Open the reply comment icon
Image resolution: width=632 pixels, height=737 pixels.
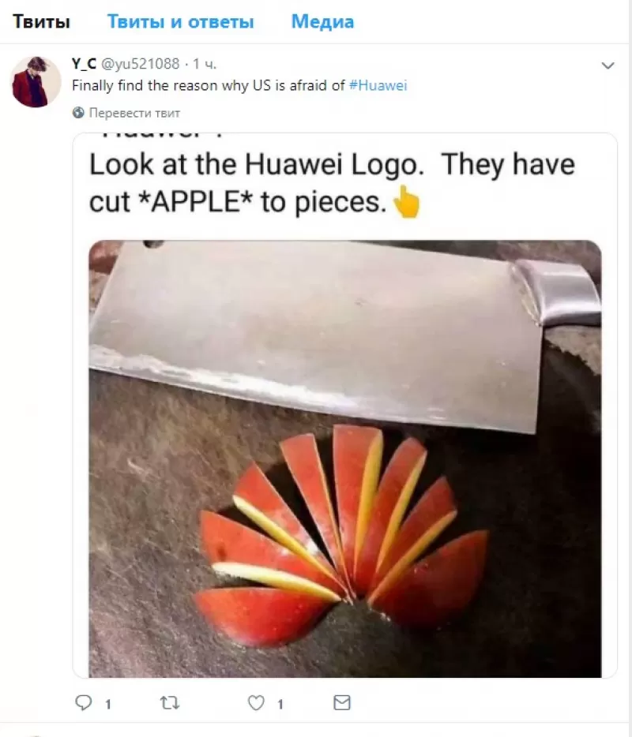pyautogui.click(x=83, y=702)
